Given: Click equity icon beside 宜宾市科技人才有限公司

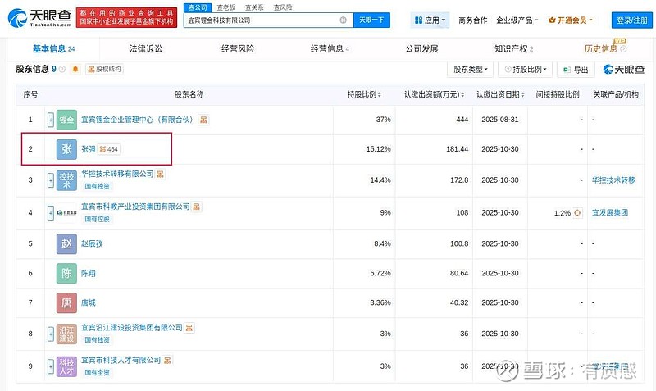Looking at the screenshot, I should click(x=167, y=360).
